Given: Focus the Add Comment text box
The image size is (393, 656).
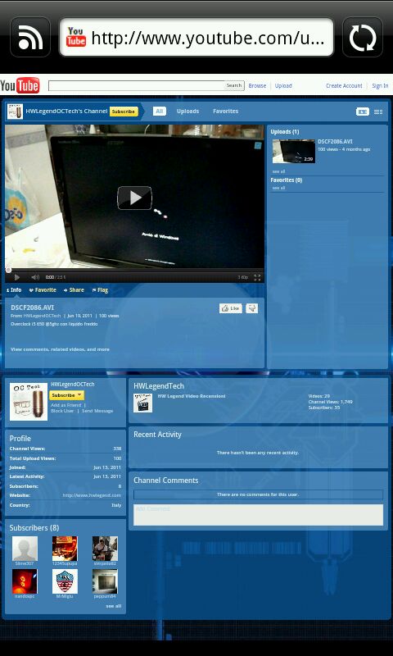Looking at the screenshot, I should [258, 515].
